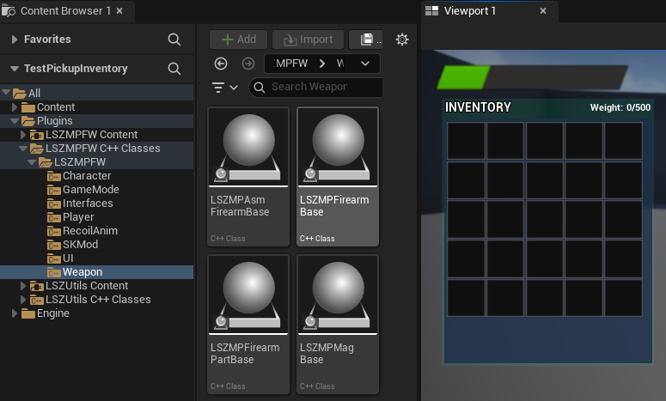Open the path breadcrumb dropdown arrow
This screenshot has height=401, width=666.
[365, 64]
